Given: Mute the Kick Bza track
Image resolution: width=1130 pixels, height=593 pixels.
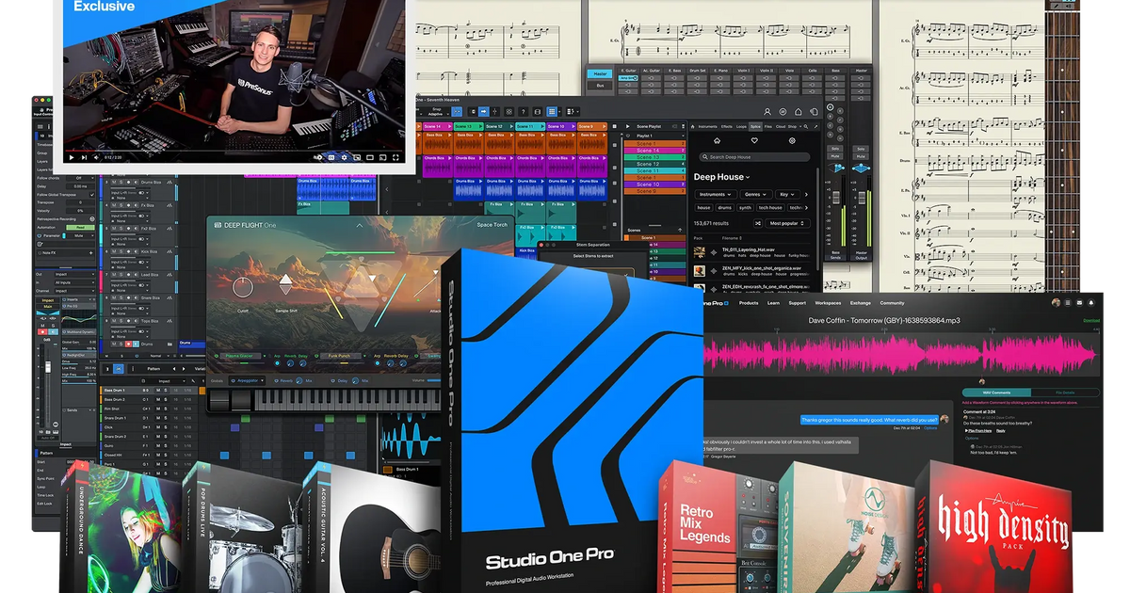Looking at the screenshot, I should click(112, 251).
